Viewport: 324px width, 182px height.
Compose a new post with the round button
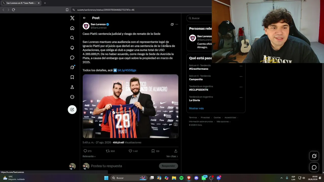click(72, 109)
